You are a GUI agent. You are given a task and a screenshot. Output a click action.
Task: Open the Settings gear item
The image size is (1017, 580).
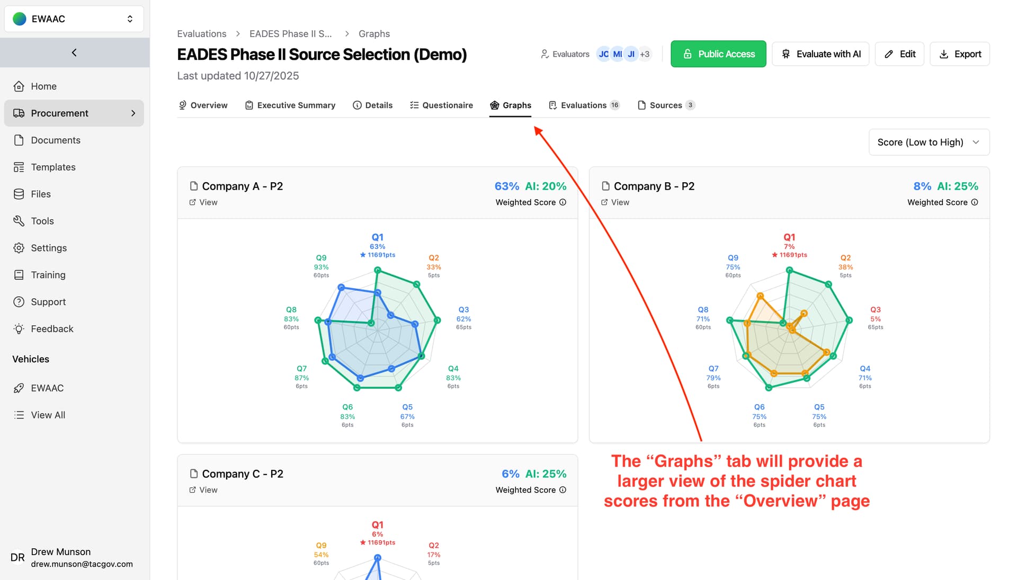[x=48, y=248]
